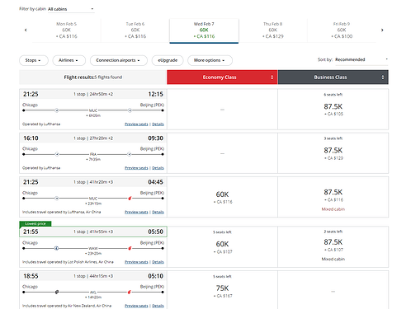Screen dimensions: 411x309
Task: Click the Air New Zealand logo on 18:55 flight
Action: (x=57, y=292)
